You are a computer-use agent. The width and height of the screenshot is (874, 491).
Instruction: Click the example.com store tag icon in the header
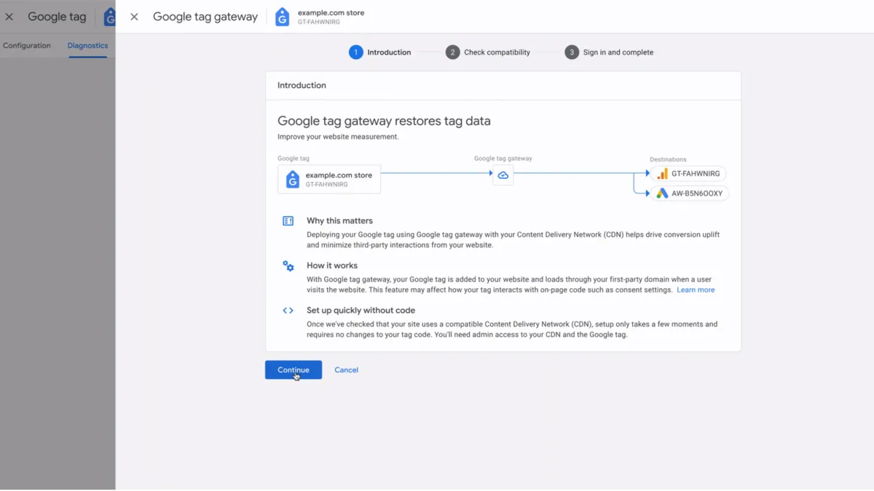[282, 16]
